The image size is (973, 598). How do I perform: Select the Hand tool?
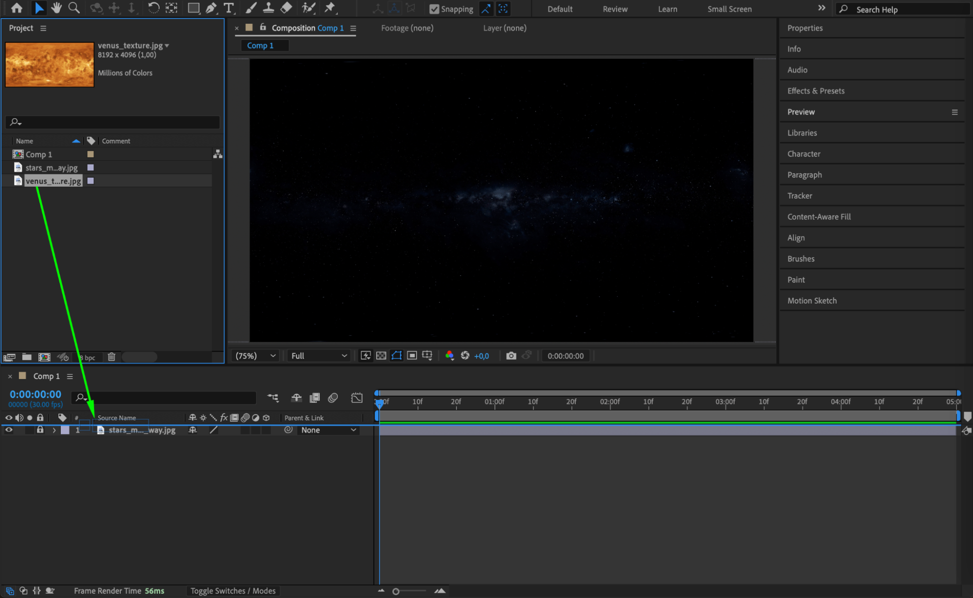(x=56, y=8)
